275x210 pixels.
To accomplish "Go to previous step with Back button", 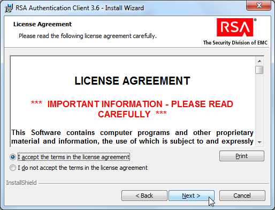I will point(144,196).
